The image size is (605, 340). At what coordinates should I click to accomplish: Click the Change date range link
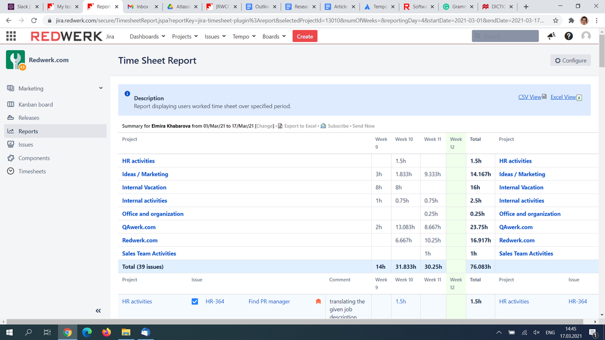click(265, 126)
